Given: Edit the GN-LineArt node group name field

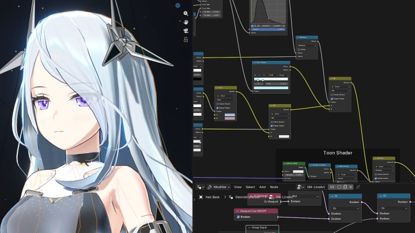Looking at the screenshot, I should point(316,187).
